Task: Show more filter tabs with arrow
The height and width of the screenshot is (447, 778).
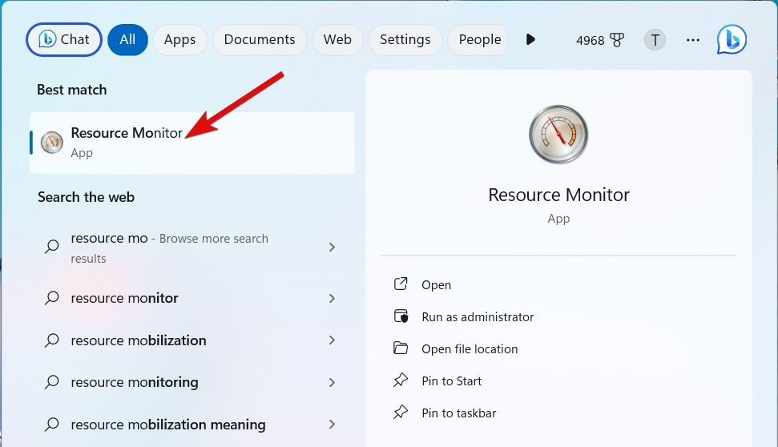Action: tap(530, 39)
